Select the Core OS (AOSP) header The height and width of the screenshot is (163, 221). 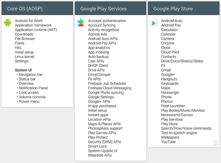click(37, 8)
